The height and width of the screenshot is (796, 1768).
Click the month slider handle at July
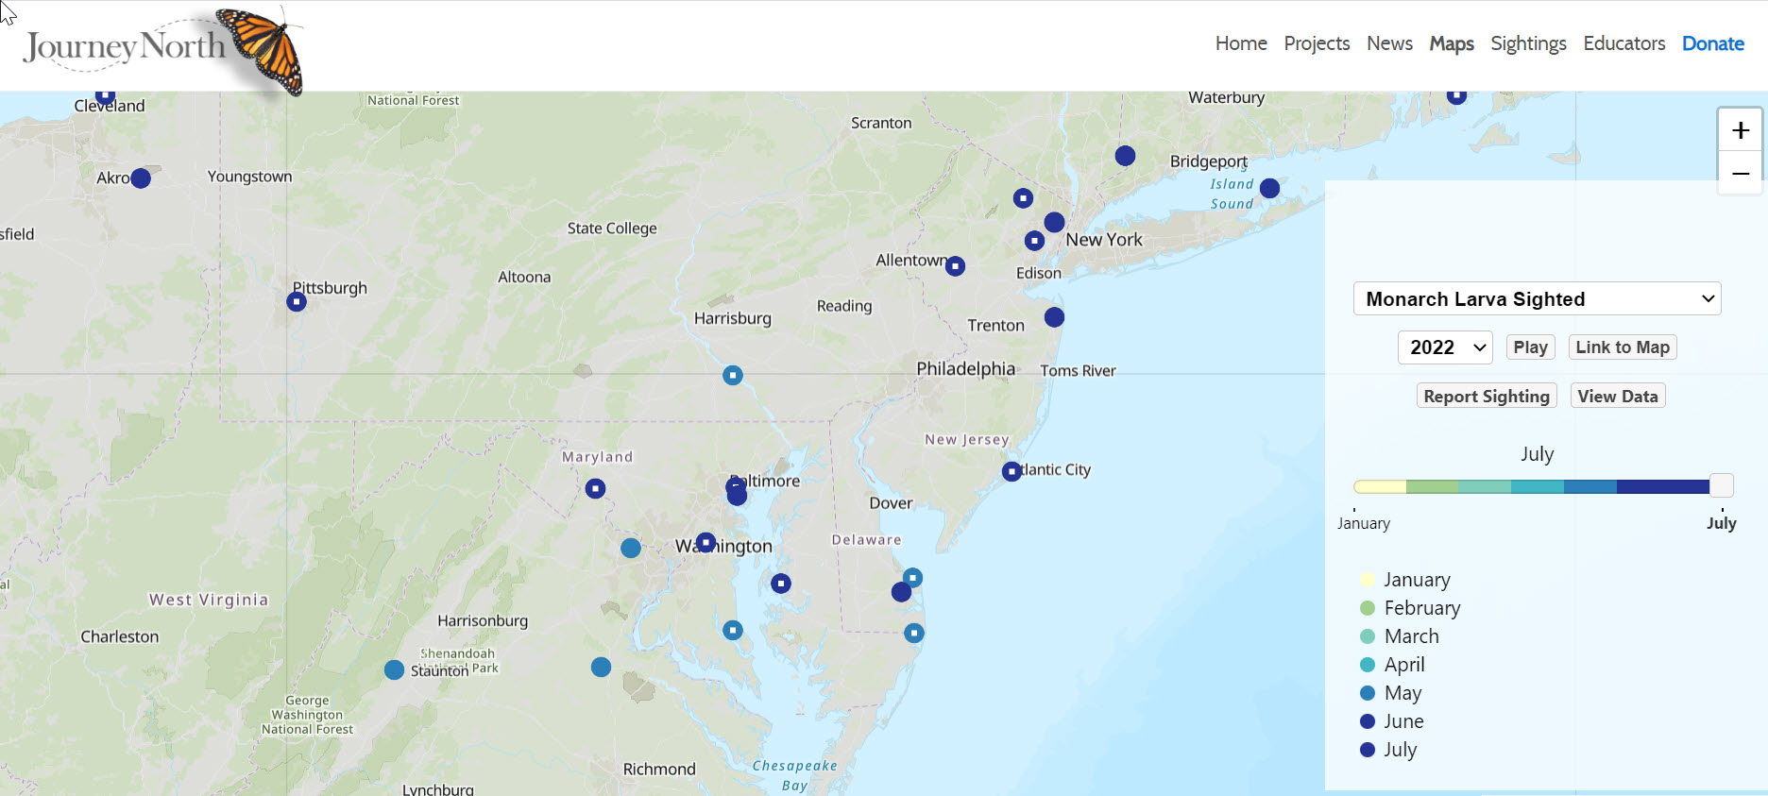tap(1721, 486)
